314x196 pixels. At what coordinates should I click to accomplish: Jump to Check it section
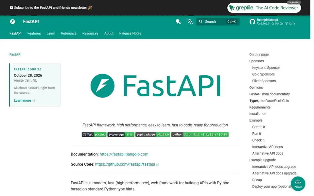pos(258,140)
